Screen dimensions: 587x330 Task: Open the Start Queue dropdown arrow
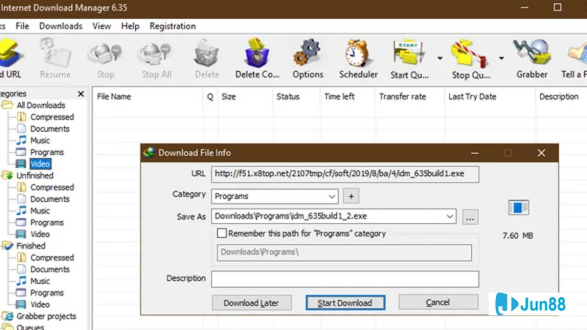(x=440, y=58)
